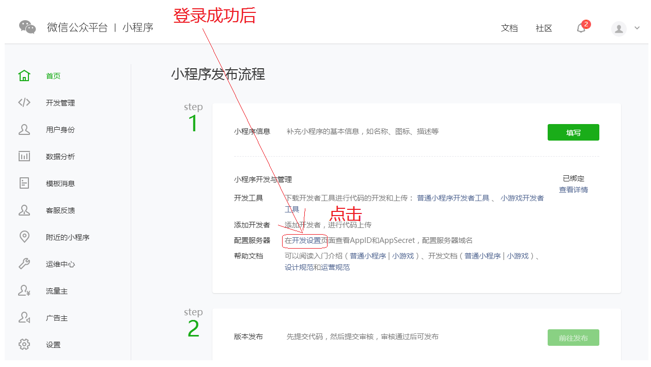Open the 文档 link in header

click(x=509, y=28)
